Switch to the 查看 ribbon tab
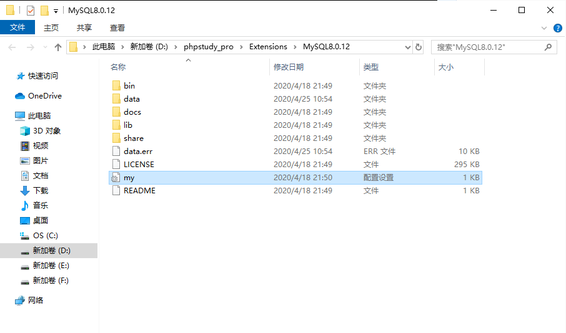This screenshot has width=566, height=333. [x=117, y=27]
